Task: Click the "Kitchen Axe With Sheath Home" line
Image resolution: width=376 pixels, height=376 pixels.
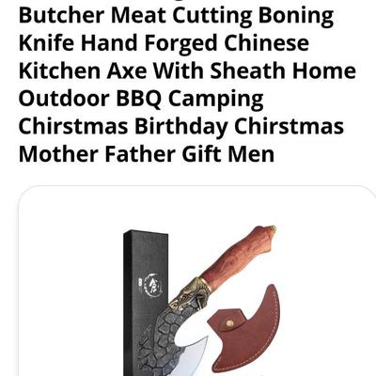Action: 187,70
